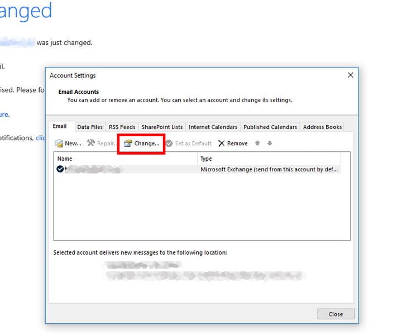The height and width of the screenshot is (335, 402).
Task: Click the Remove X icon
Action: coord(221,143)
